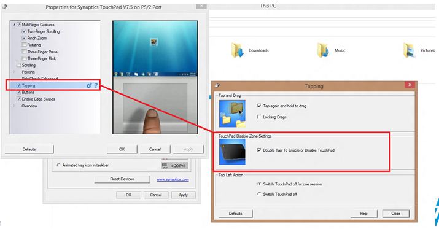This screenshot has width=439, height=229.
Task: Click Close button in the Tapping dialog
Action: [x=396, y=214]
